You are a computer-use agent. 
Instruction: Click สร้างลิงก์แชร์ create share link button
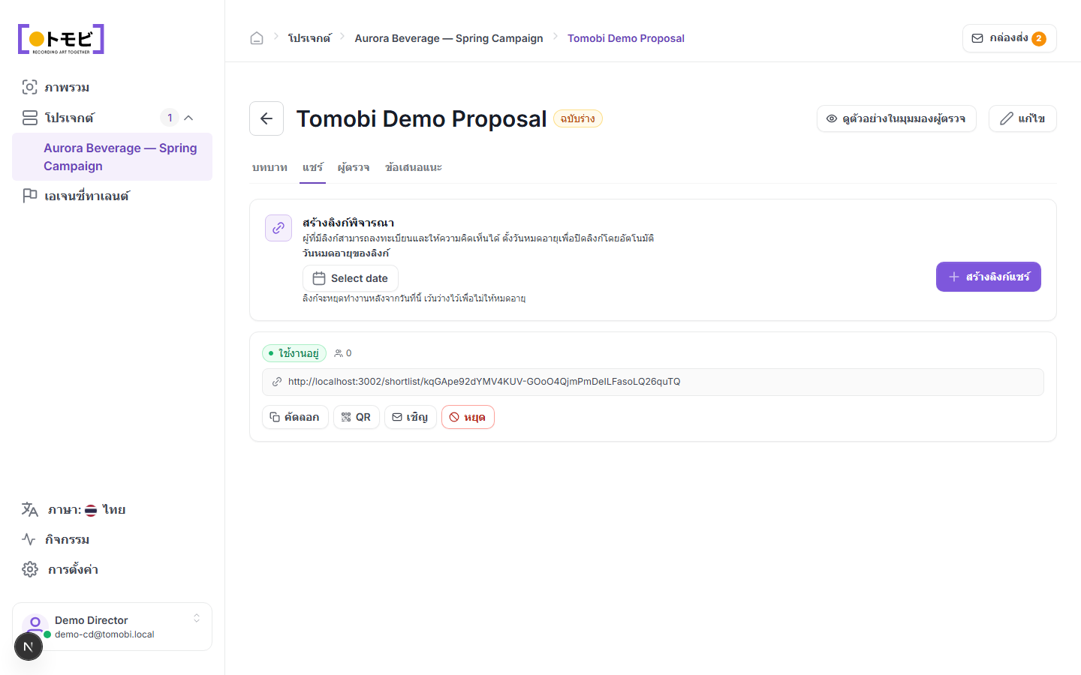pos(989,277)
